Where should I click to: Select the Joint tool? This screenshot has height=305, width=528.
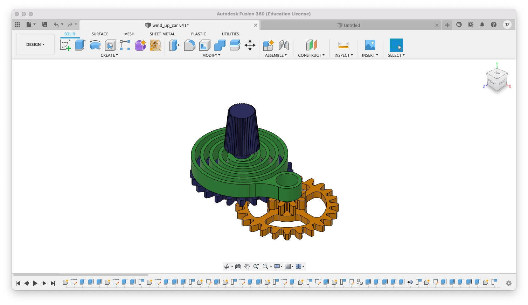tap(284, 45)
